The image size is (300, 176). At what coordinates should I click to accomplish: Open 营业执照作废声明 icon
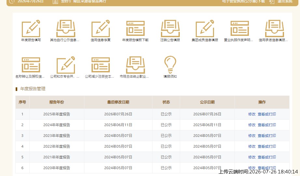click(239, 28)
